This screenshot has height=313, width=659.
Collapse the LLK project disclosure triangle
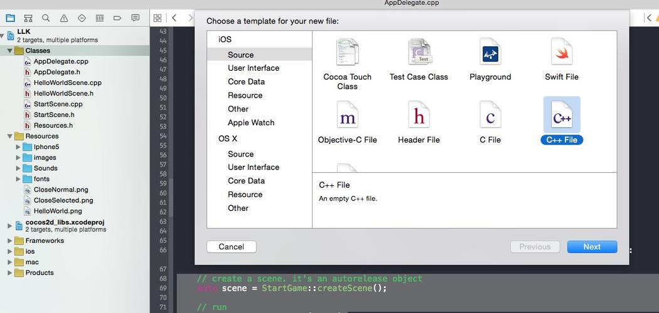(x=3, y=36)
